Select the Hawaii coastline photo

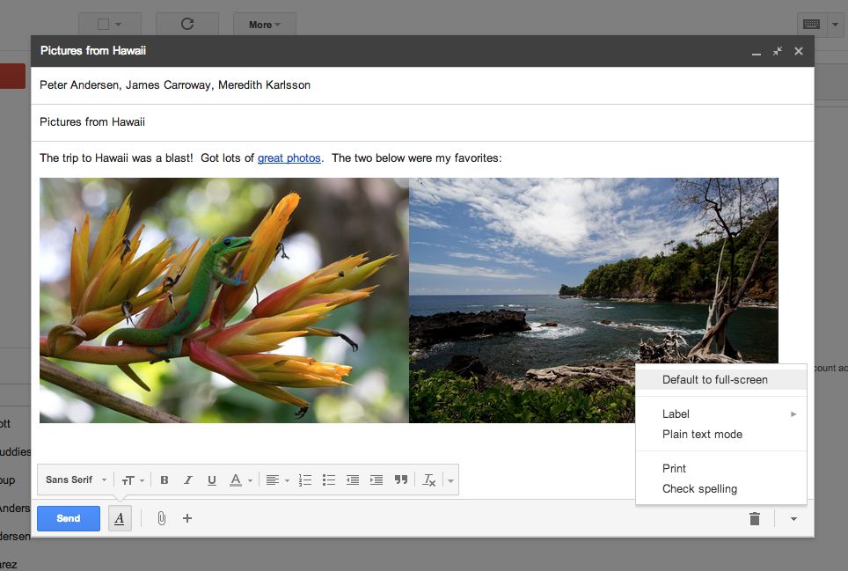593,300
